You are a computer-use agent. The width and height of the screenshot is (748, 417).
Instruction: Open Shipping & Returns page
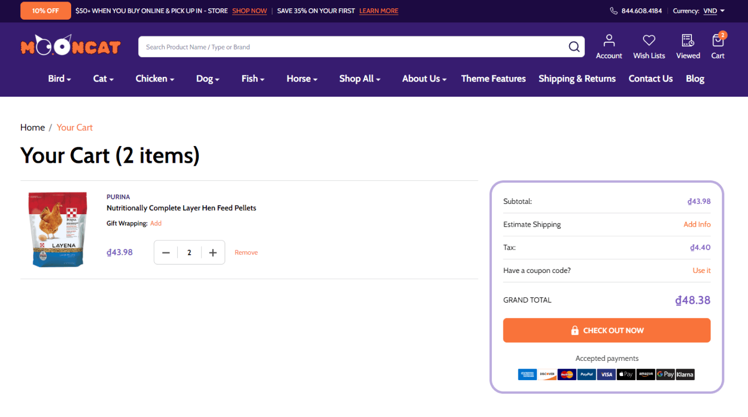[577, 79]
